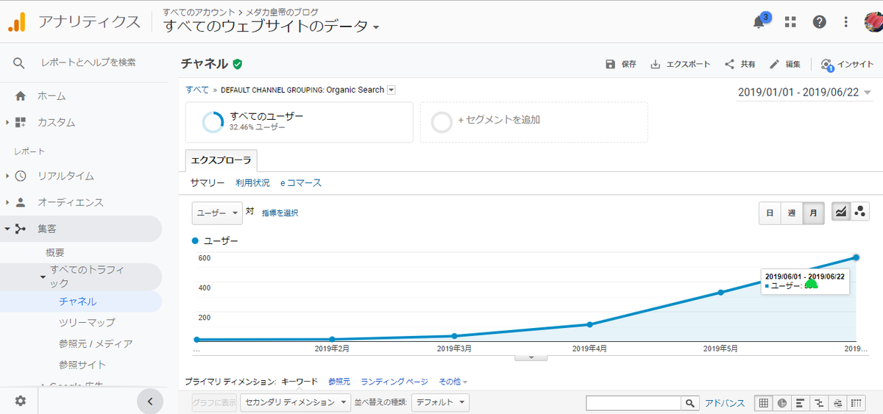Open the すべてのユーザー segment

click(x=299, y=122)
